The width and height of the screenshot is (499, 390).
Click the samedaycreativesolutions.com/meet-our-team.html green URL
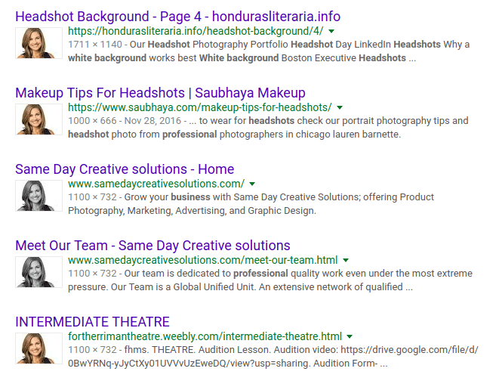[x=203, y=260]
